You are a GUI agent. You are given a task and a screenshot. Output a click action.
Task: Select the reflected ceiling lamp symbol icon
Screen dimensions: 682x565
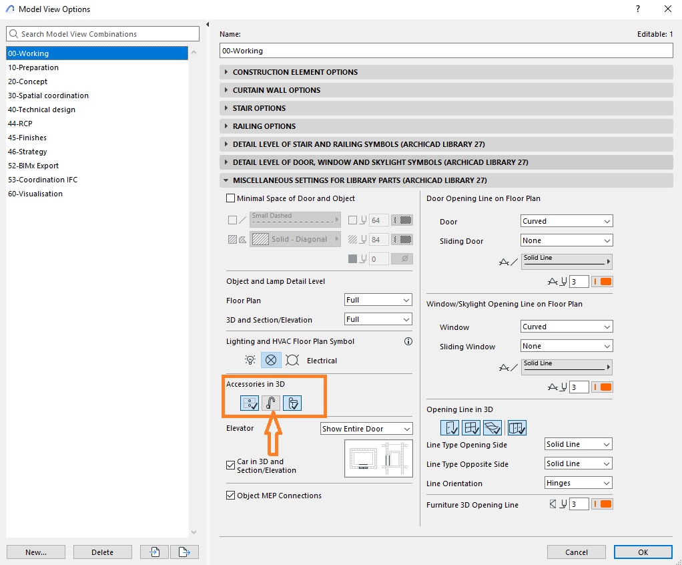coord(292,360)
